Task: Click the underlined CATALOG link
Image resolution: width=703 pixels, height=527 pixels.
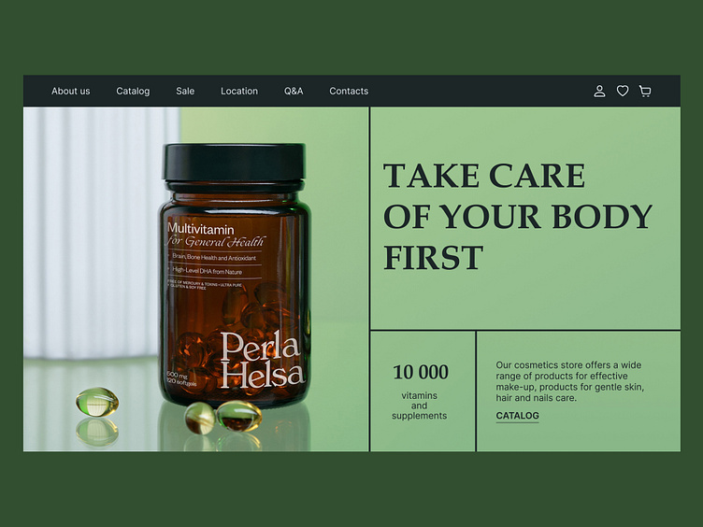Action: click(x=517, y=416)
